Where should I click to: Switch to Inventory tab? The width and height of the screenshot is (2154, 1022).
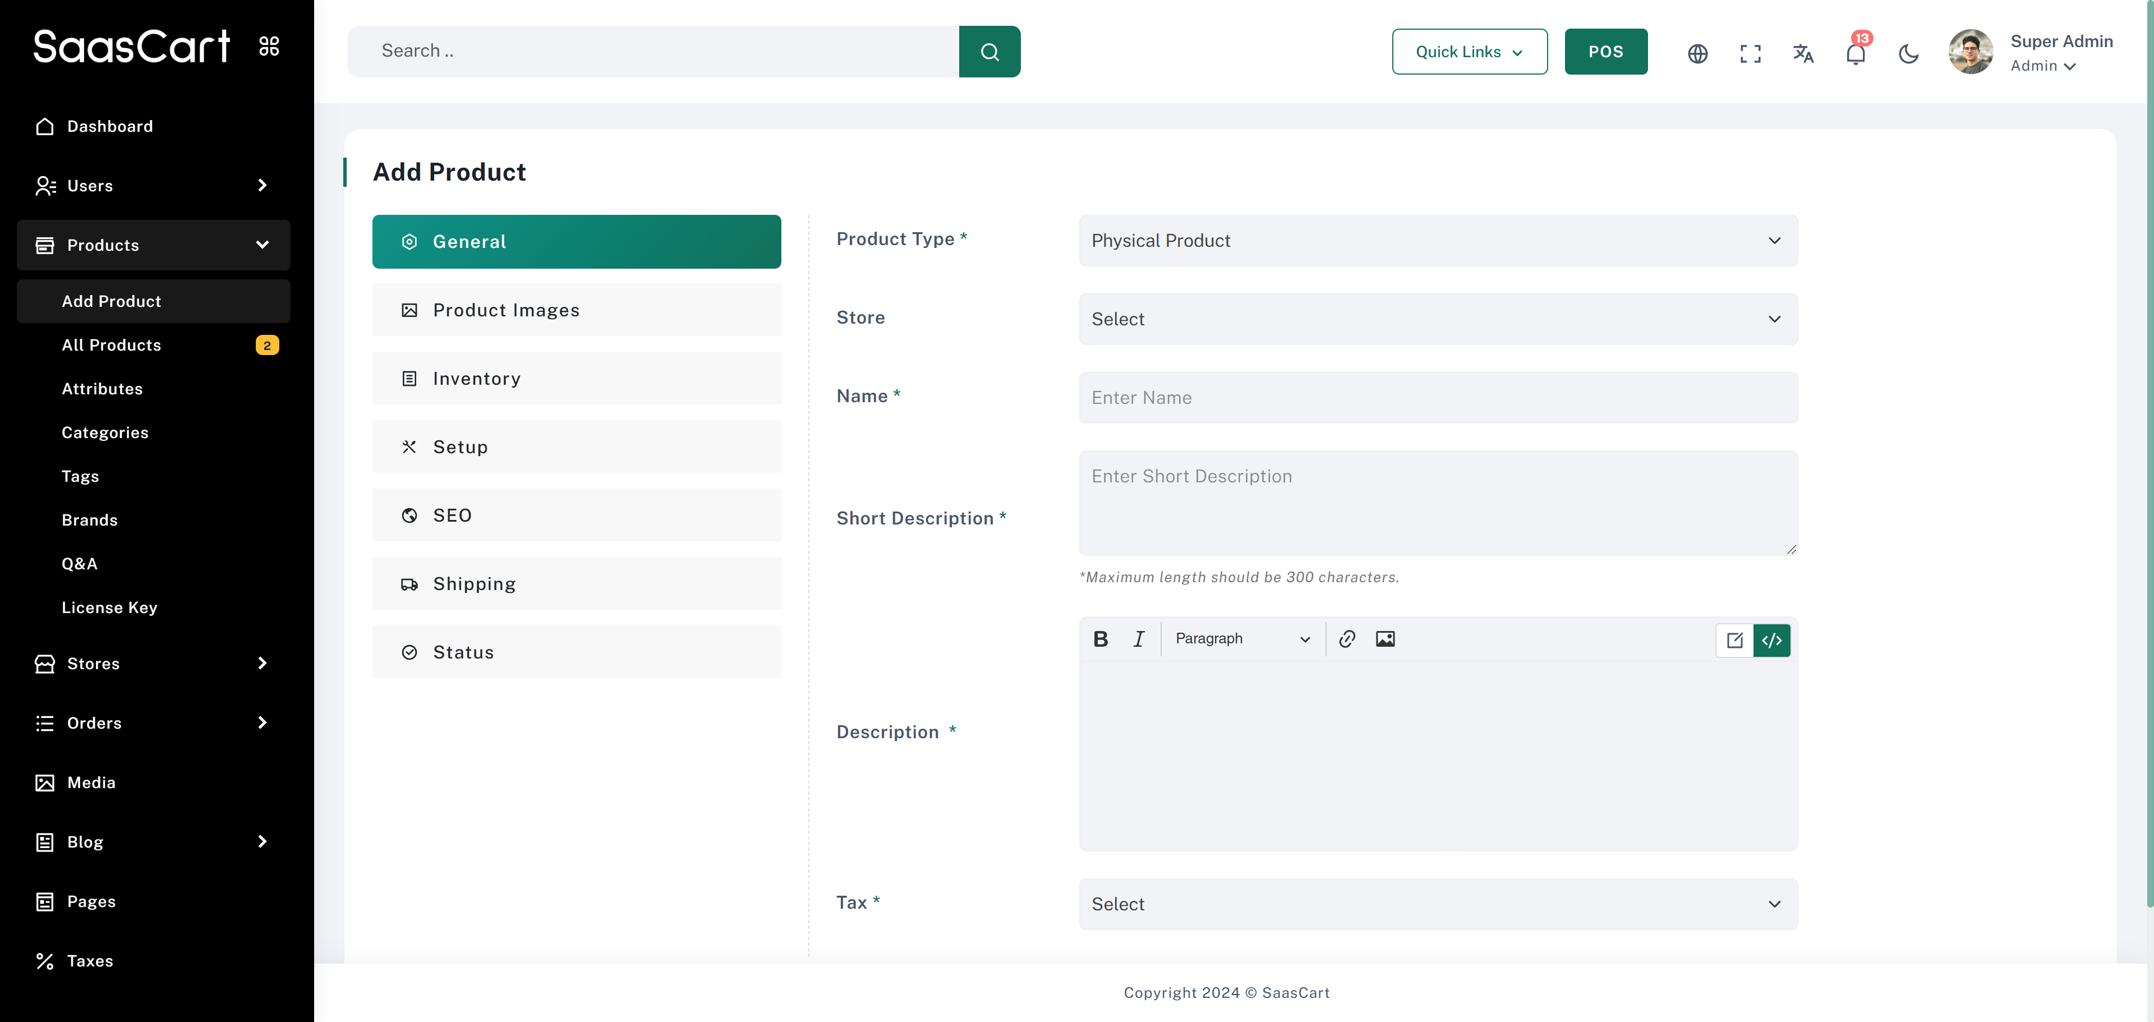pos(576,379)
